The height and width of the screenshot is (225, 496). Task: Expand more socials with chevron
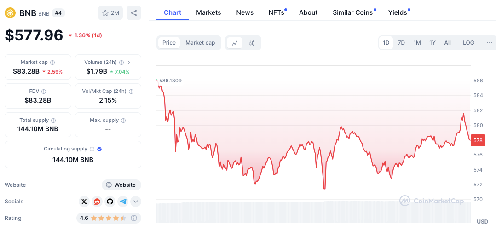[136, 202]
